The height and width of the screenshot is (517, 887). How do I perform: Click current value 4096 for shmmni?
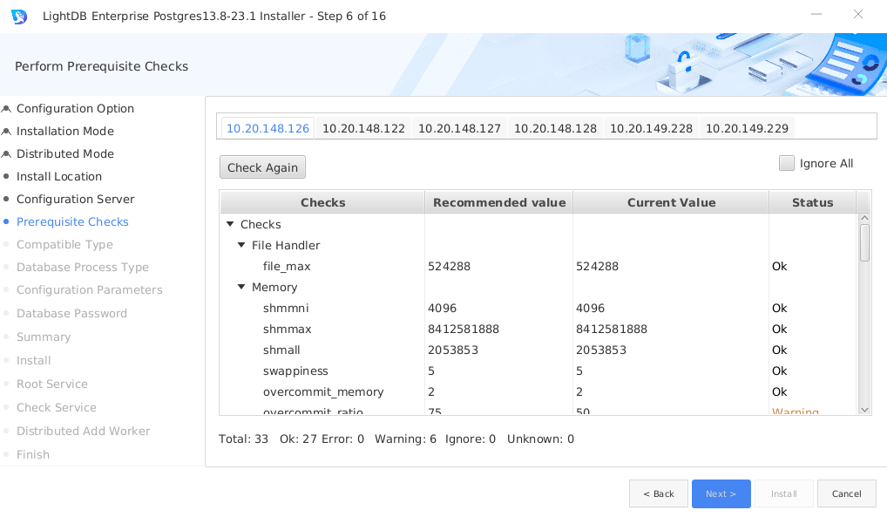point(590,308)
